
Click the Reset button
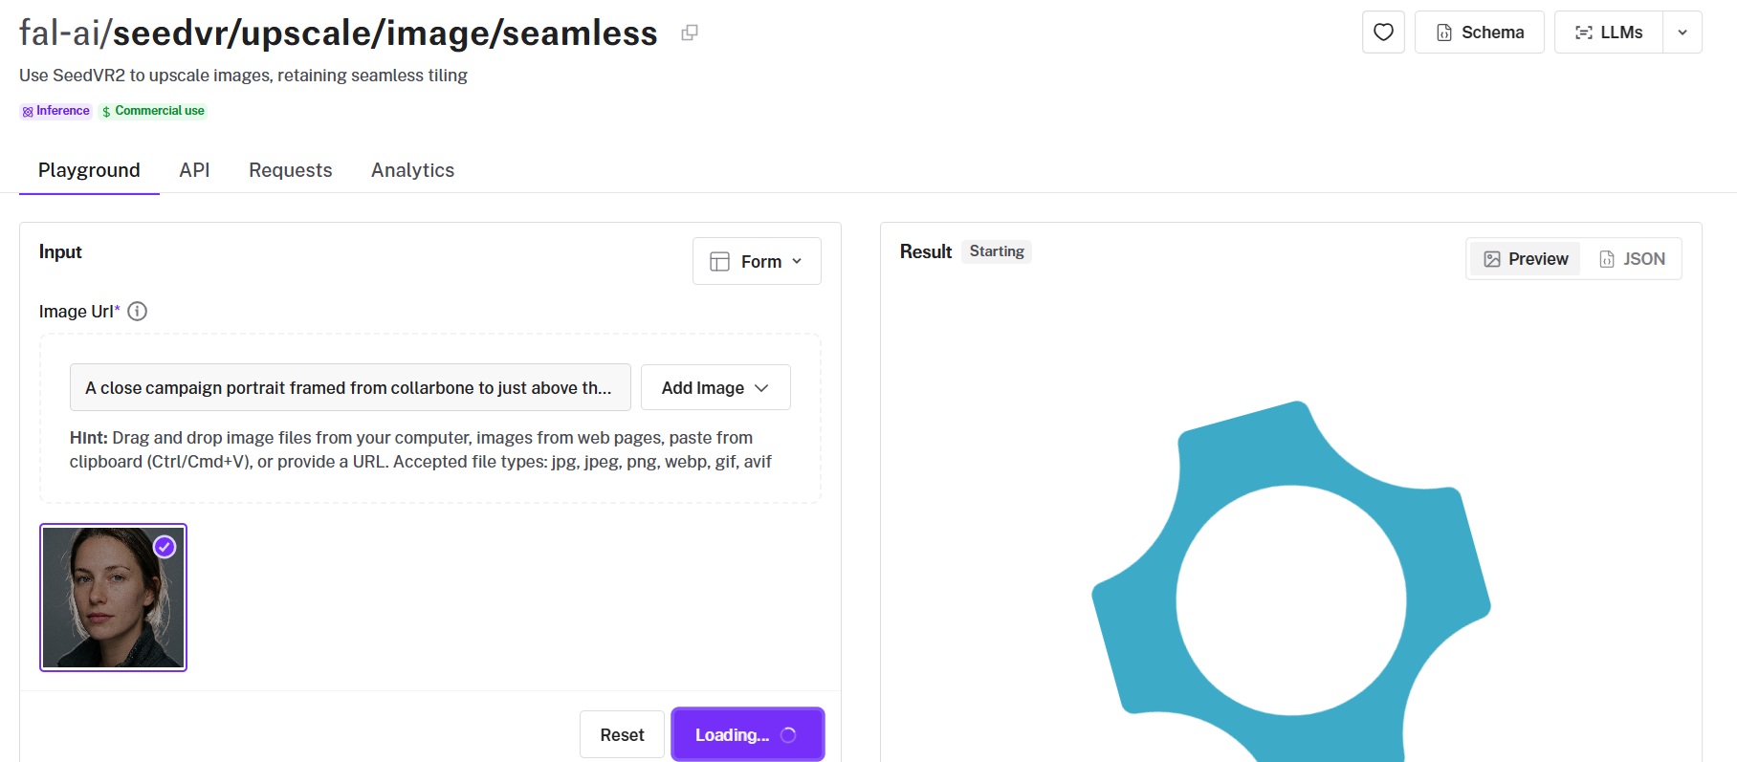(x=622, y=734)
